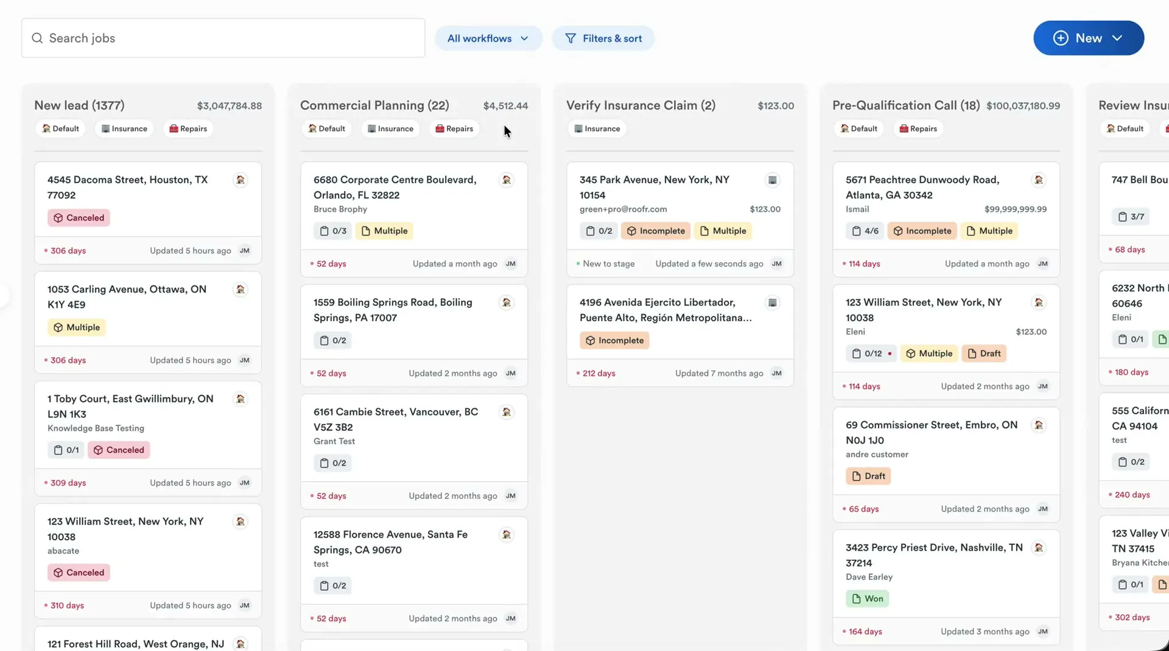Click workflow icon on 6161 Cambie Street card
The height and width of the screenshot is (651, 1169).
tap(507, 413)
